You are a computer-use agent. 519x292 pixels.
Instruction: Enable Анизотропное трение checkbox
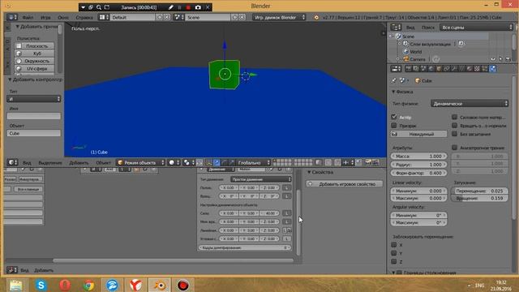(x=455, y=148)
